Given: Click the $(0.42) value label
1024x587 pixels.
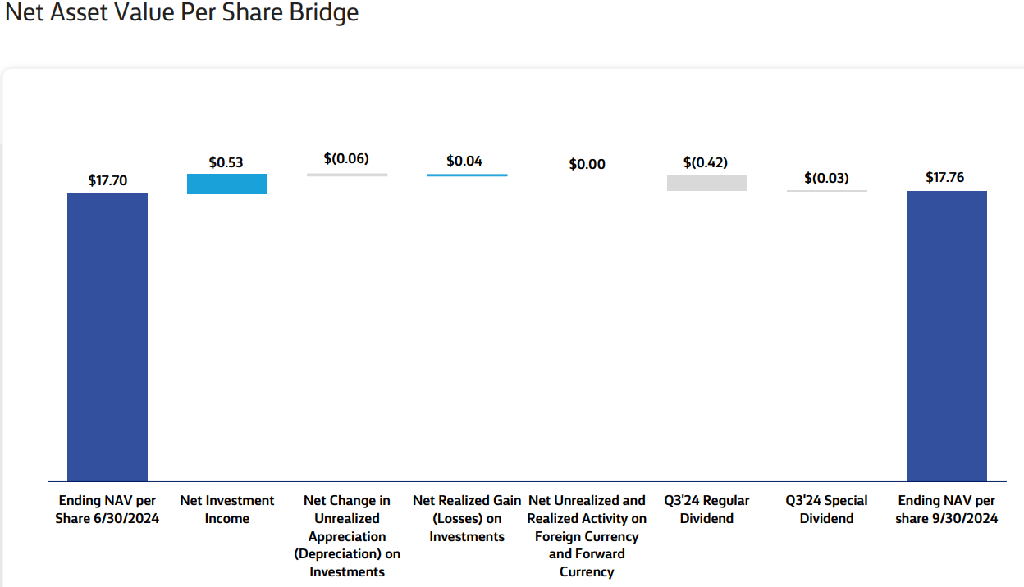Looking at the screenshot, I should coord(706,162).
